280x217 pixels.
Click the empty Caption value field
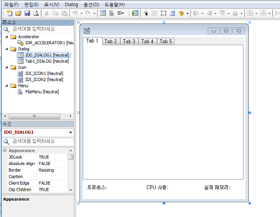coord(53,177)
